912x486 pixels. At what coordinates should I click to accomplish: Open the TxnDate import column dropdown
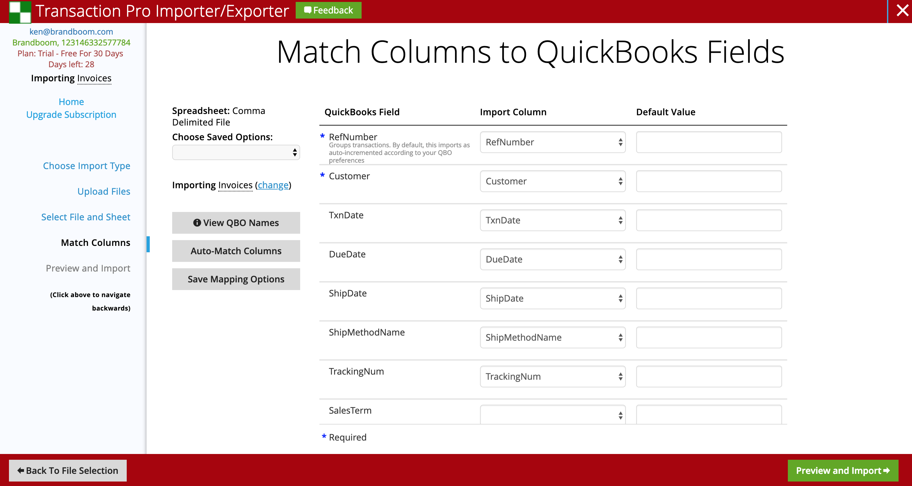coord(553,220)
